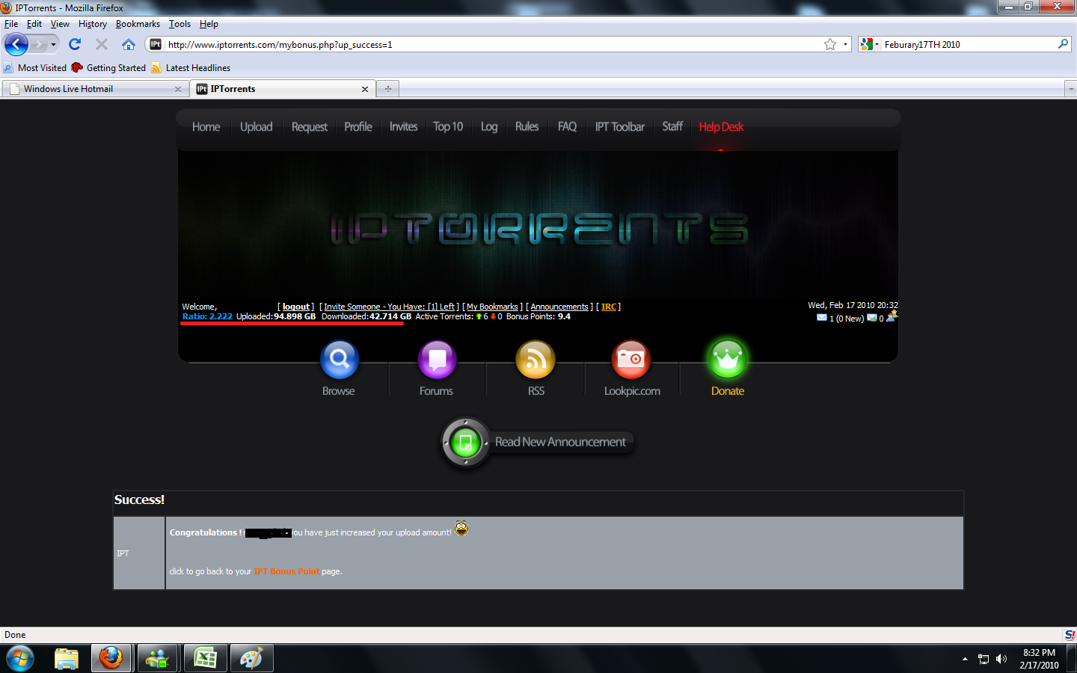Click the URL address bar field
Screen dimensions: 1077x673
[x=486, y=45]
